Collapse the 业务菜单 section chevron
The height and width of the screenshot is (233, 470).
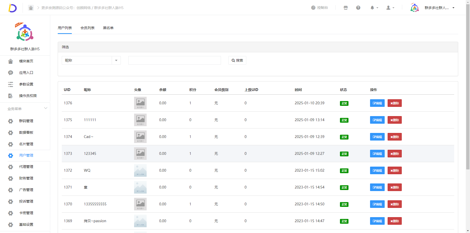coord(46,108)
